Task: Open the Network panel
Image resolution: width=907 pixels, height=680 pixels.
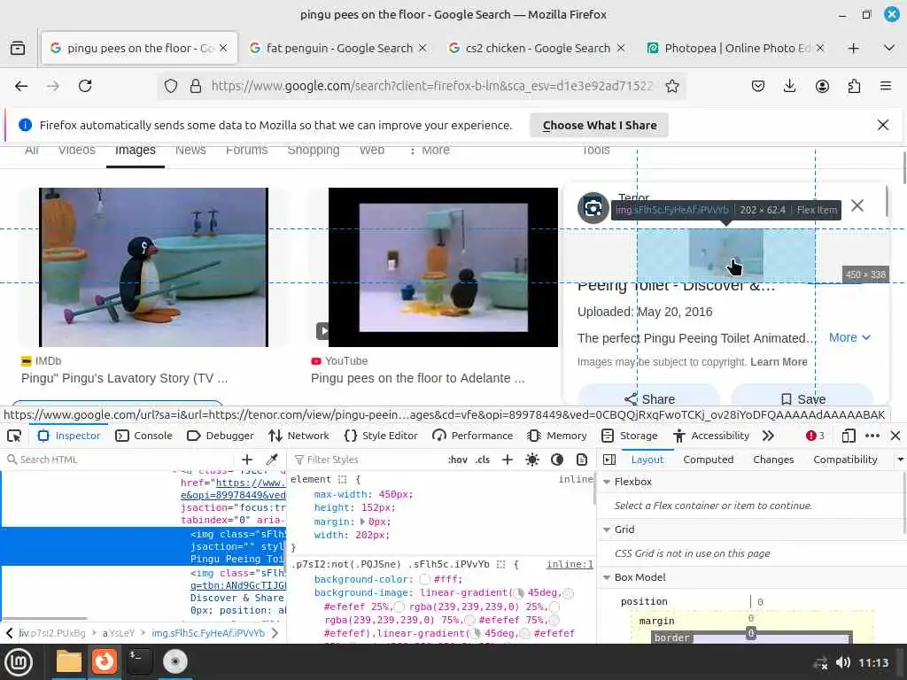Action: (299, 436)
